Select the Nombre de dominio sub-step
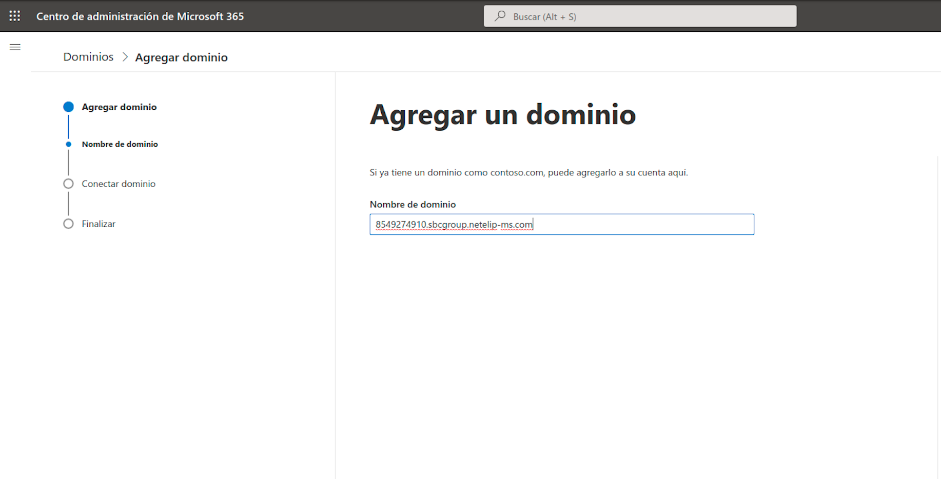The height and width of the screenshot is (479, 941). [120, 144]
